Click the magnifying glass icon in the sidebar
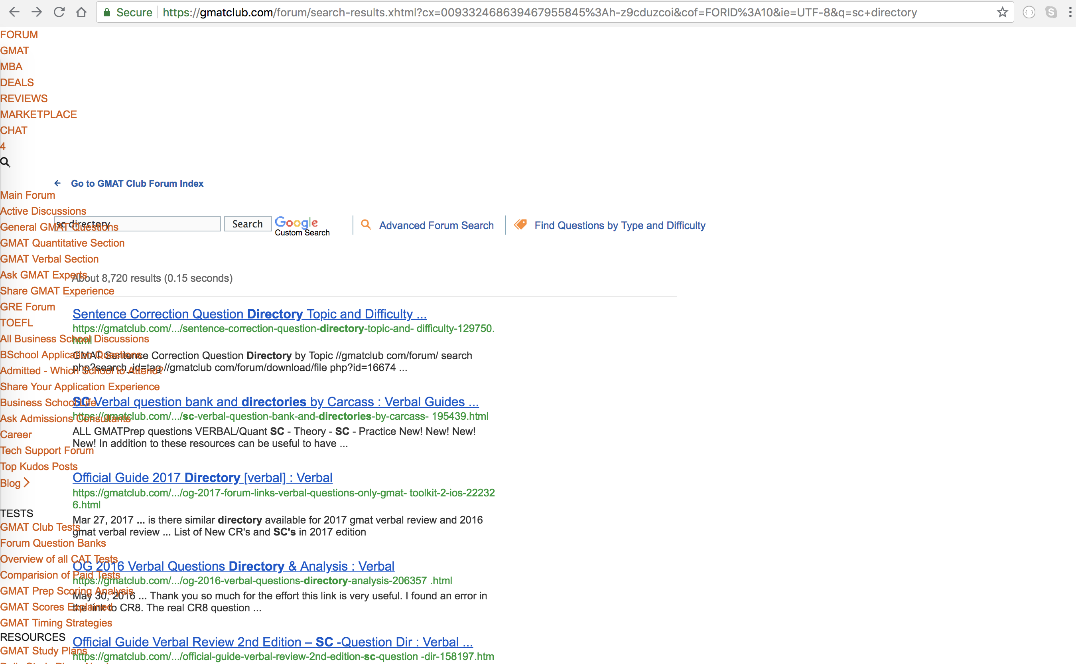Viewport: 1076px width, 664px height. [x=6, y=162]
